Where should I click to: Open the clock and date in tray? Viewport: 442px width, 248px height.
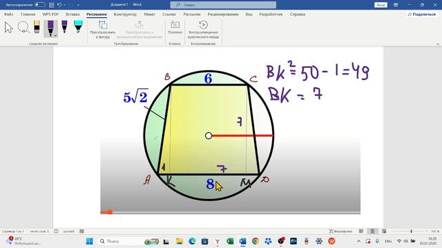point(428,241)
